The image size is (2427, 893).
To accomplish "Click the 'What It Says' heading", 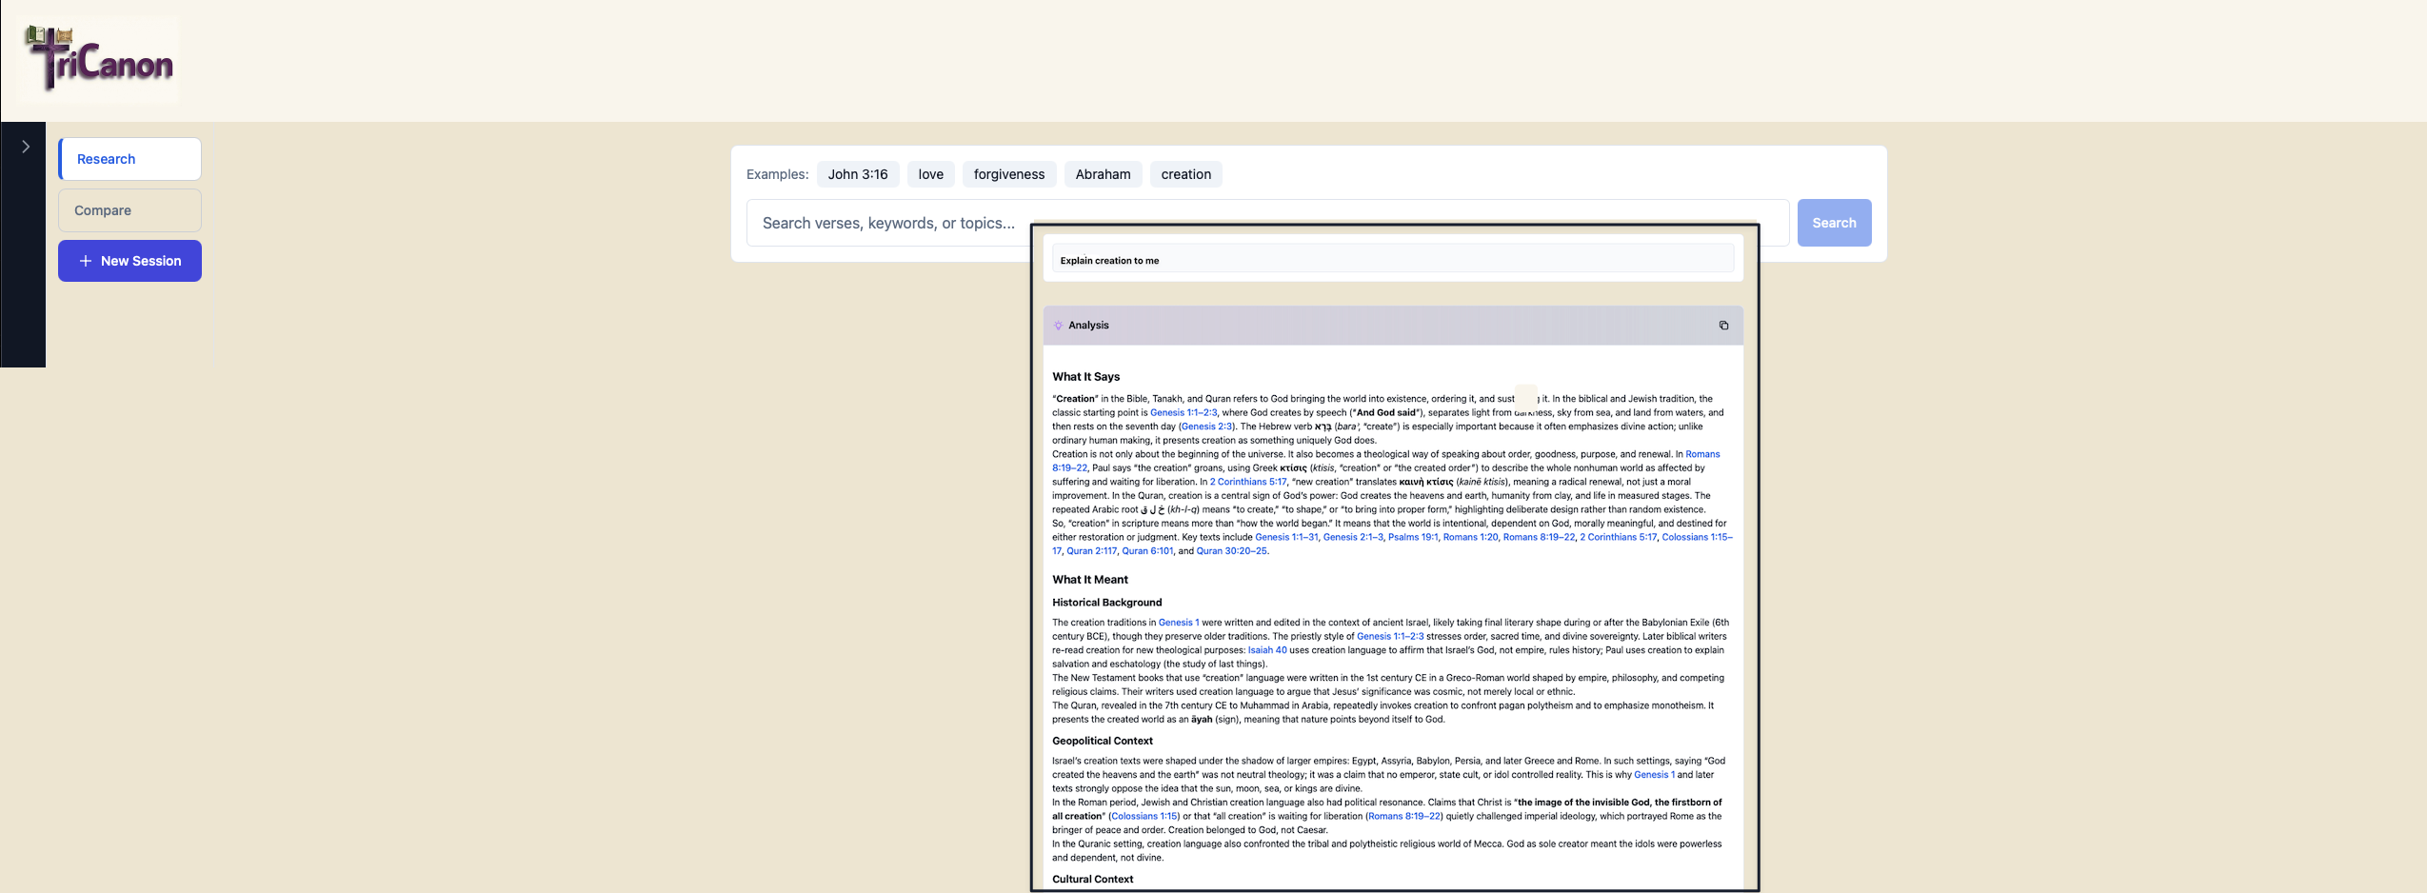I will pyautogui.click(x=1085, y=377).
